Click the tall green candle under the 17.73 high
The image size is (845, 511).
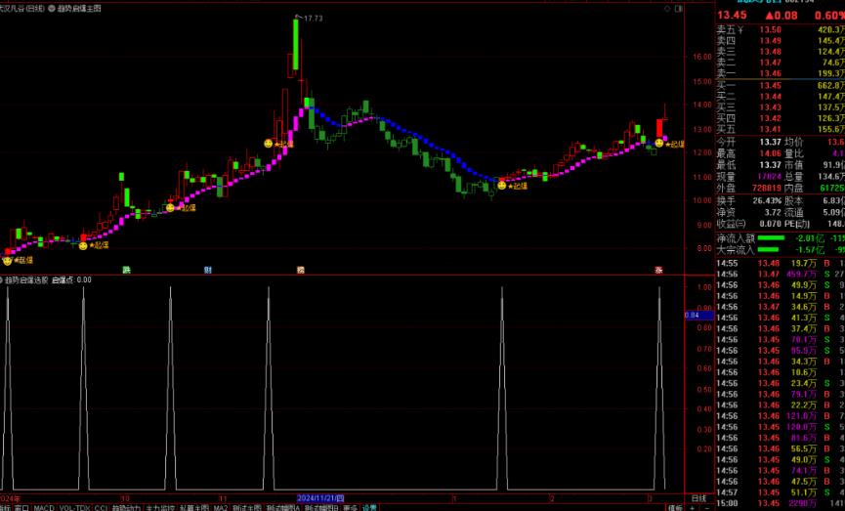point(296,44)
